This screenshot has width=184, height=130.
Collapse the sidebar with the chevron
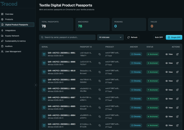[x=36, y=85]
